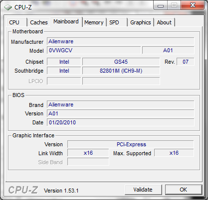Click the chipset Rev. 07 value
The height and width of the screenshot is (200, 208).
coord(186,62)
